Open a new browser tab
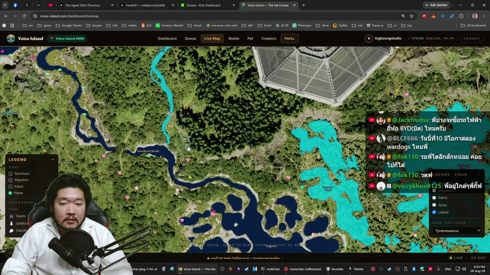 click(x=304, y=5)
